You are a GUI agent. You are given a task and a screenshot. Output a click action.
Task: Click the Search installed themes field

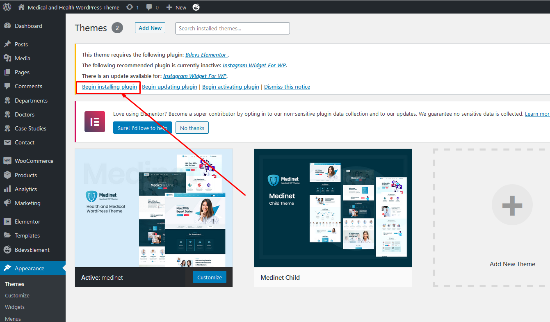(x=233, y=28)
